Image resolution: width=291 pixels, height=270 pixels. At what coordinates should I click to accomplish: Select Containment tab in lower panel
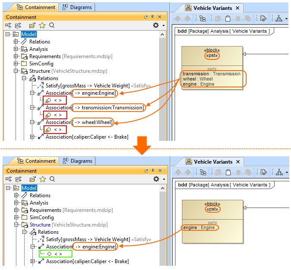point(36,161)
